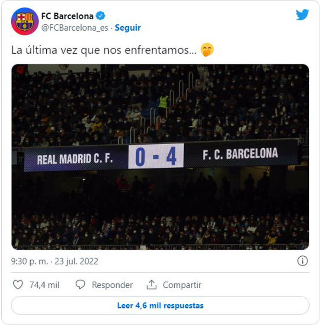Click the blue verified badge

coord(100,16)
